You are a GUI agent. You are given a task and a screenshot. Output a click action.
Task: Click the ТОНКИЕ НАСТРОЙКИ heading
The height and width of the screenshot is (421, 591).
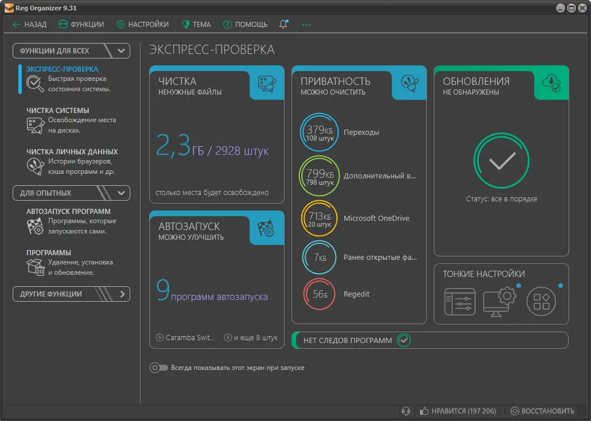pos(484,274)
